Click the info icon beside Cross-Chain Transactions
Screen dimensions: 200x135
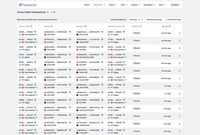(x=48, y=12)
